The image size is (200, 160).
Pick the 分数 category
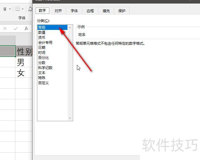tap(52, 63)
